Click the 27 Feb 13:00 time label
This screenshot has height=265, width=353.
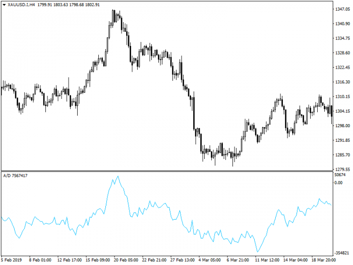coord(183,260)
